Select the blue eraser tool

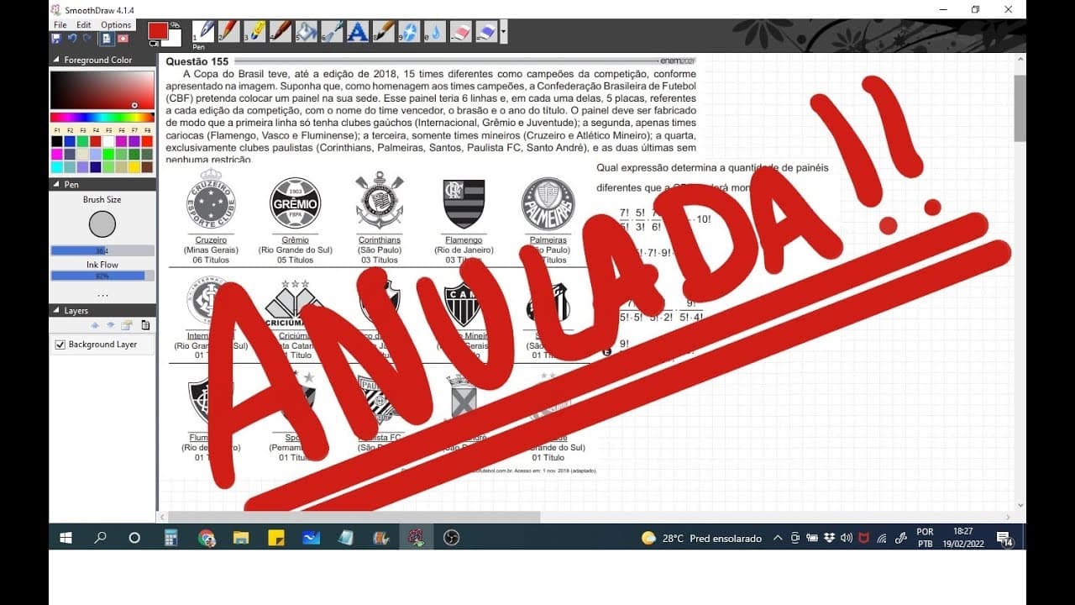(487, 33)
